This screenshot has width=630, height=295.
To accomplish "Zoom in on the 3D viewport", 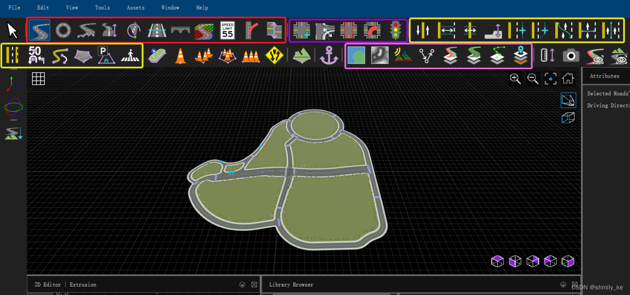I will [515, 78].
